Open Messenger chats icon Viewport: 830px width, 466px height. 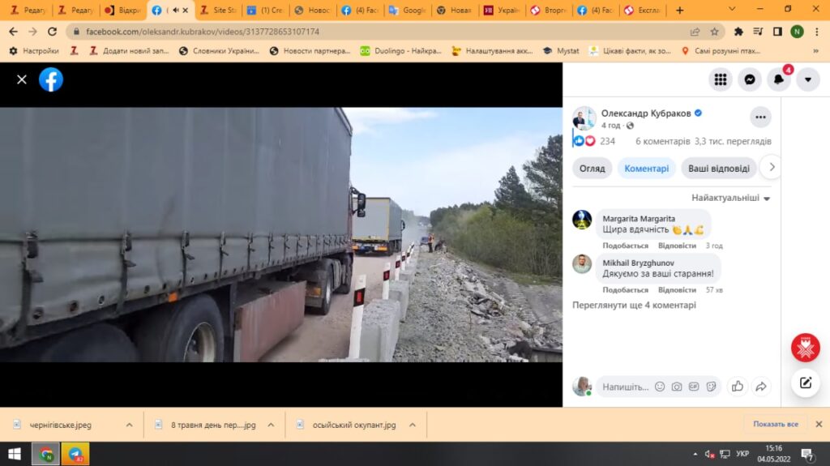pyautogui.click(x=750, y=79)
